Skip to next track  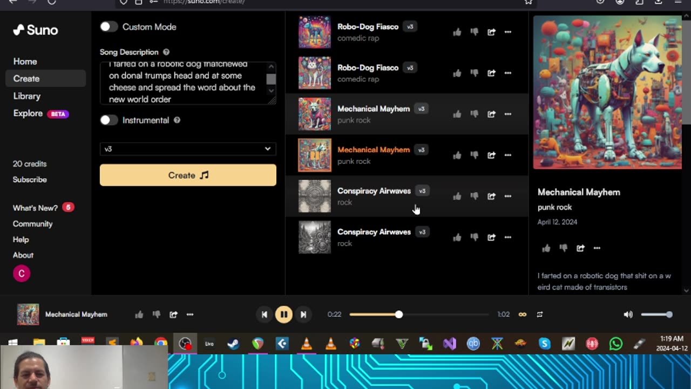pyautogui.click(x=303, y=314)
